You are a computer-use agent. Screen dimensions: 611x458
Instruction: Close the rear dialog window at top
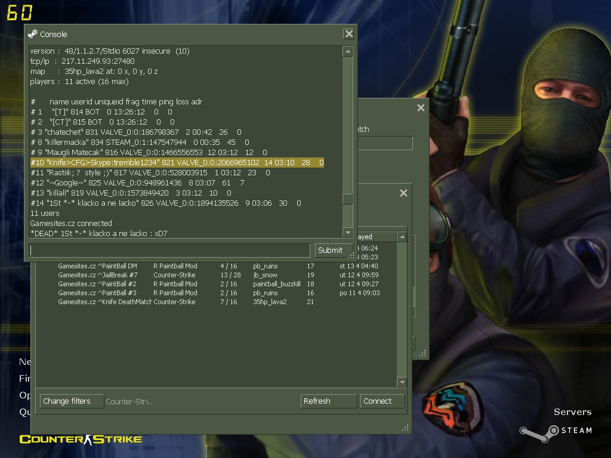pyautogui.click(x=421, y=107)
